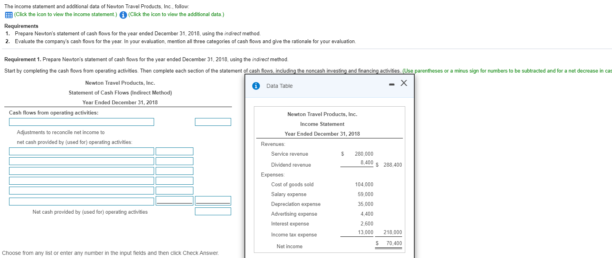Image resolution: width=612 pixels, height=258 pixels.
Task: Select the double-underlined last adjustment amount box
Action: click(x=175, y=201)
